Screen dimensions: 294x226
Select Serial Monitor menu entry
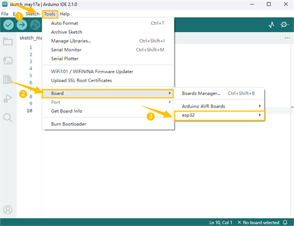[x=109, y=50]
